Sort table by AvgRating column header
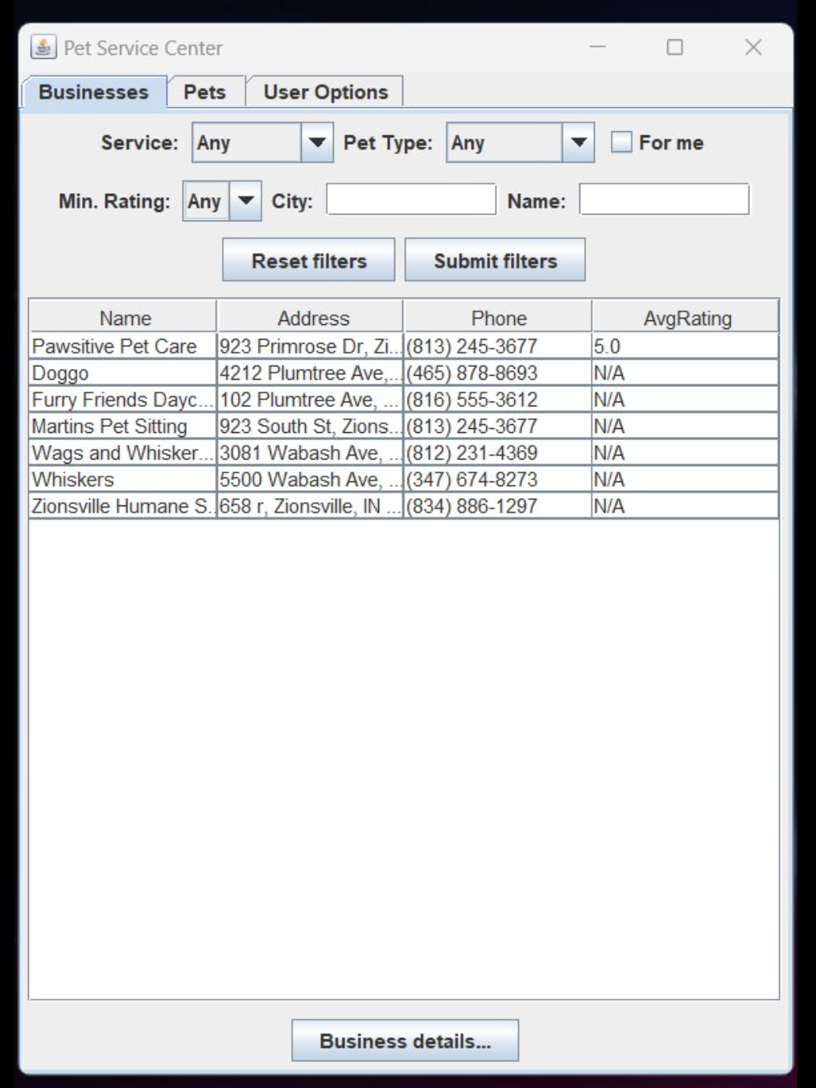Screen dimensions: 816x1088 coord(686,318)
